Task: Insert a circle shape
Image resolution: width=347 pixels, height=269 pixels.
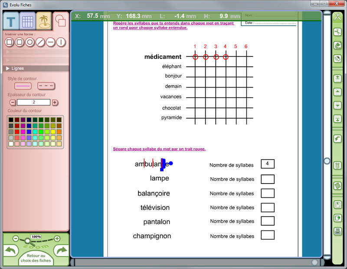Action: pyautogui.click(x=29, y=42)
